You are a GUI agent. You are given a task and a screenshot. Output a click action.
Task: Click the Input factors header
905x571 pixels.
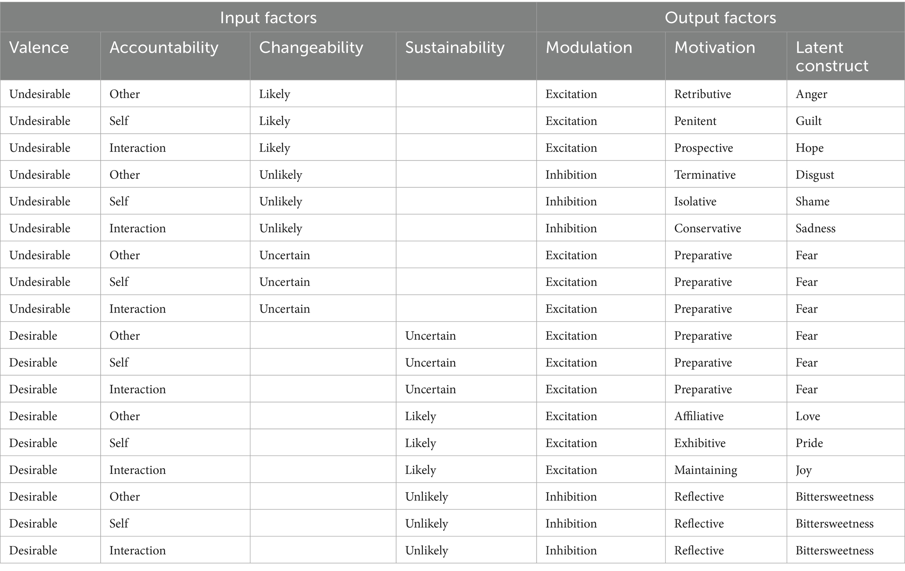pyautogui.click(x=268, y=17)
